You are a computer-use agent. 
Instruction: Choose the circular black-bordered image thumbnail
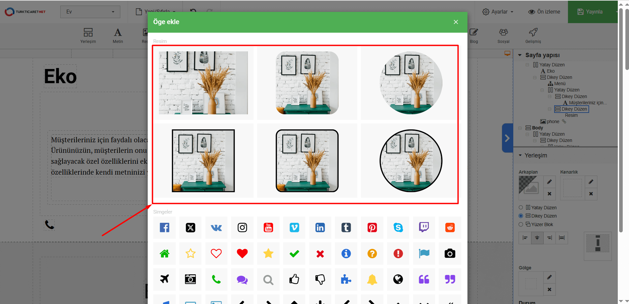click(x=411, y=161)
